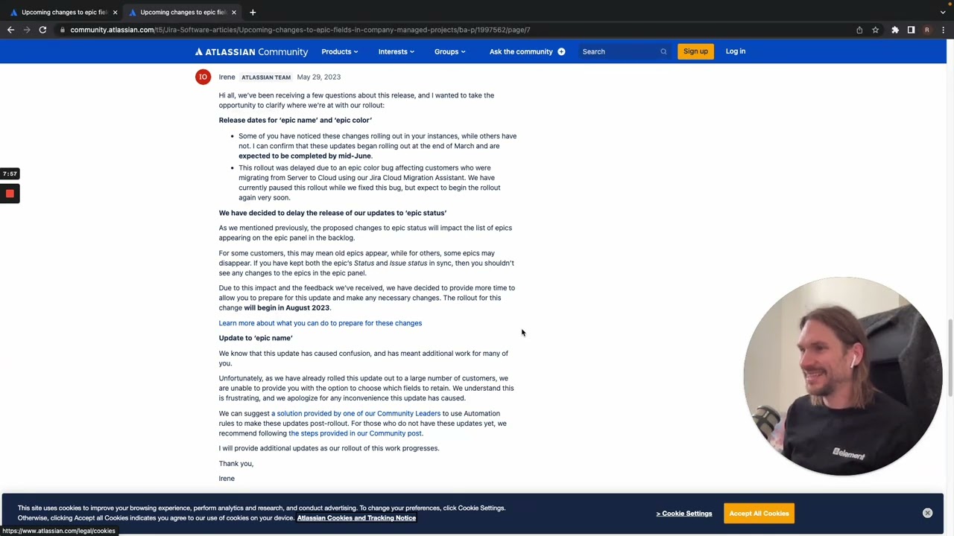
Task: Close the first browser tab
Action: pyautogui.click(x=115, y=12)
